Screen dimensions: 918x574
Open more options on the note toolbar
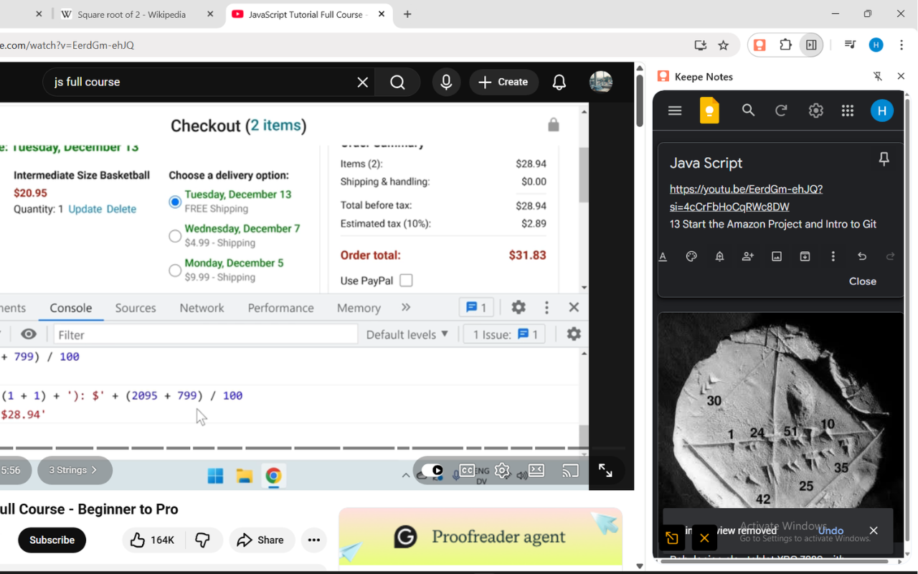(833, 256)
